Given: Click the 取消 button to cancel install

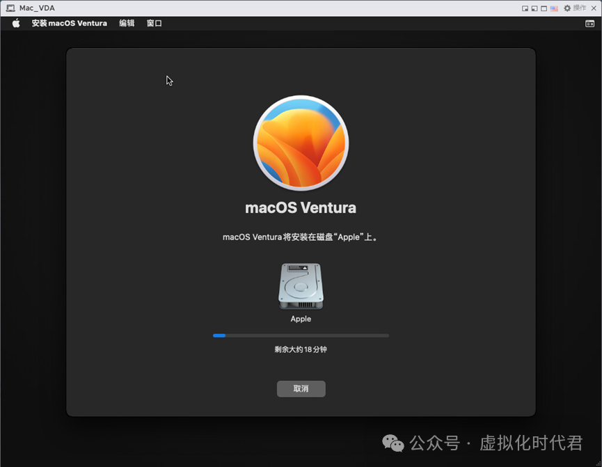Looking at the screenshot, I should coord(301,388).
